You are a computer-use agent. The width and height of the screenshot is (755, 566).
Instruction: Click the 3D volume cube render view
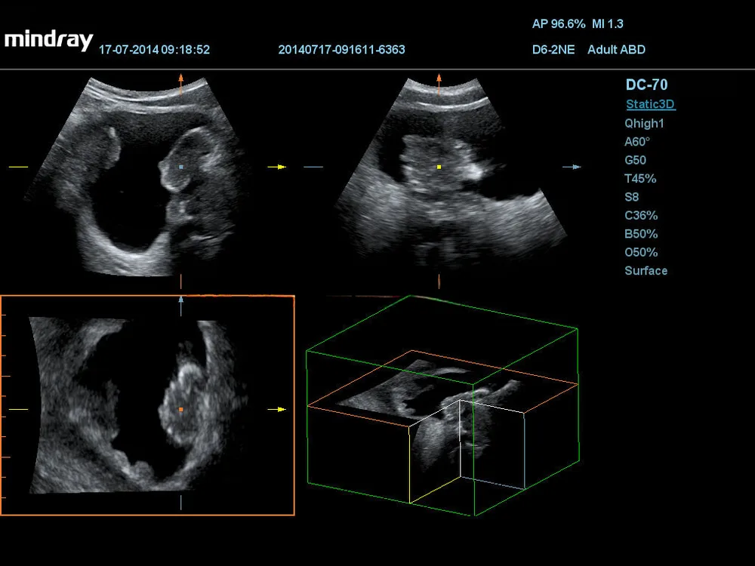click(442, 406)
